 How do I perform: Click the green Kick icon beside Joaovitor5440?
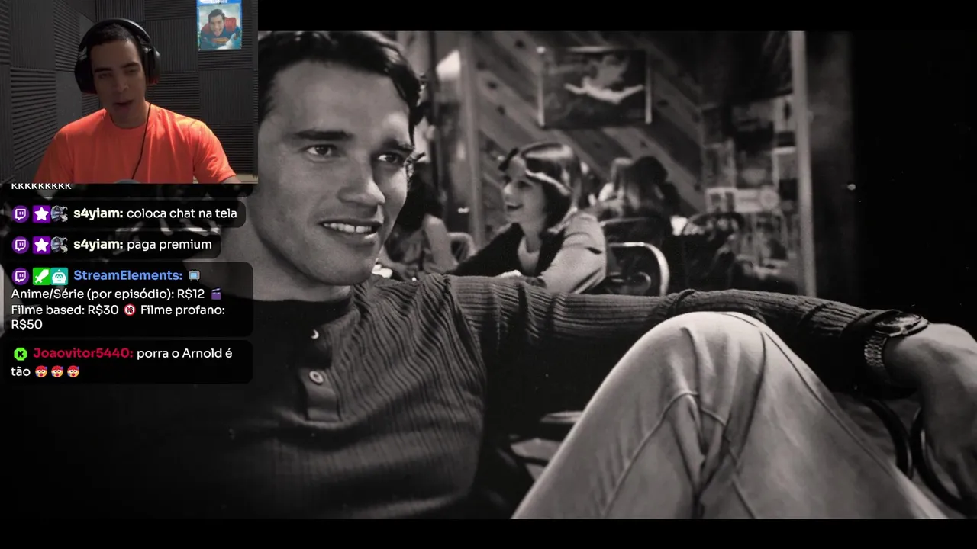(x=21, y=354)
